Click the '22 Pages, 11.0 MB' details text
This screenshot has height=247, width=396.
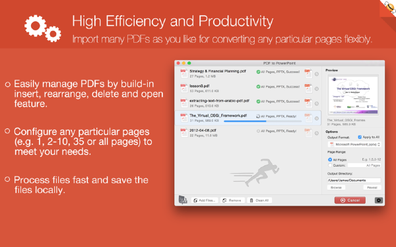coord(203,136)
